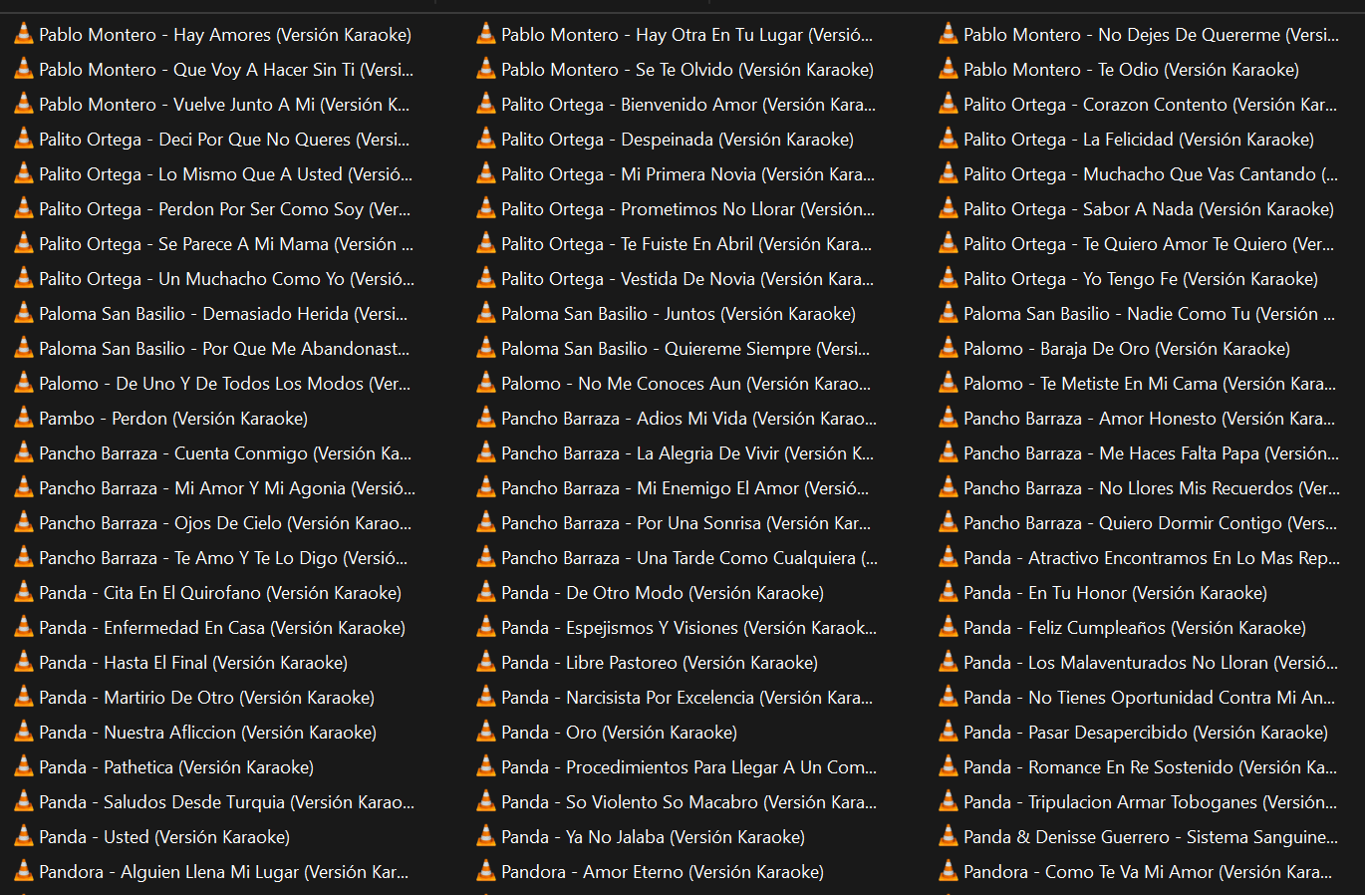Viewport: 1365px width, 895px height.
Task: Select Panda - Ya No Jalaba file
Action: [x=653, y=837]
